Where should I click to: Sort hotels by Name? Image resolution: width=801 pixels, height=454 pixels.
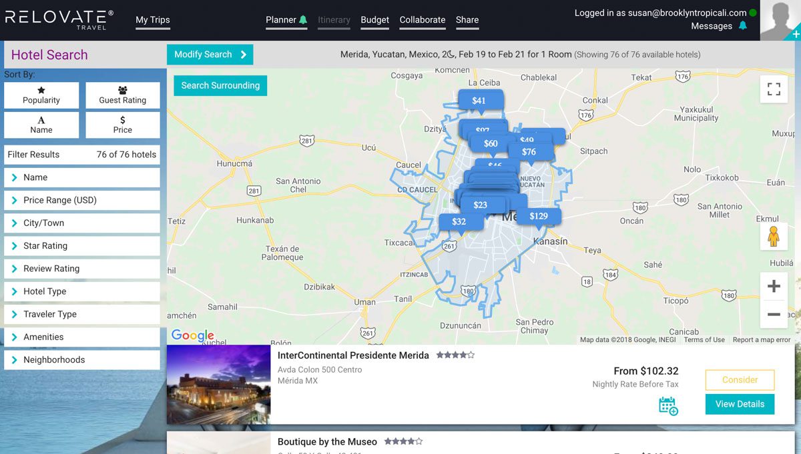click(41, 125)
